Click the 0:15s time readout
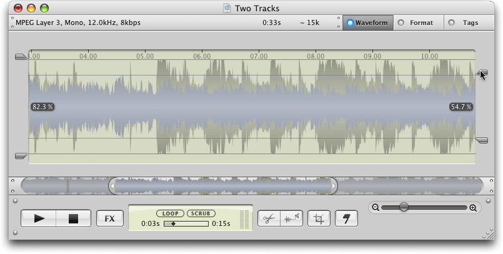Image resolution: width=503 pixels, height=254 pixels. [221, 223]
